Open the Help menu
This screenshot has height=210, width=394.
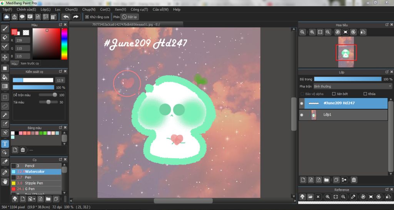tap(177, 9)
